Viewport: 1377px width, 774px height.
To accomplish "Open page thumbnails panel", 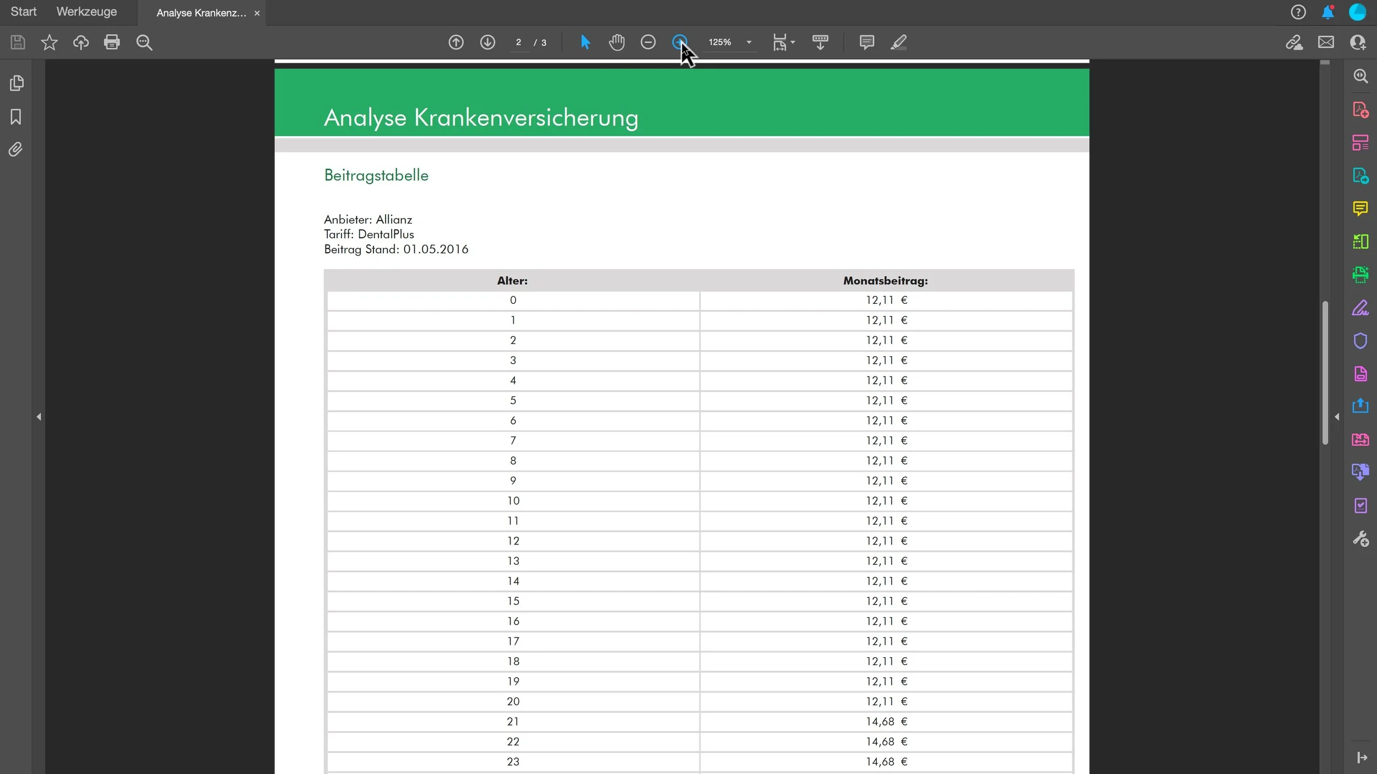I will [17, 83].
